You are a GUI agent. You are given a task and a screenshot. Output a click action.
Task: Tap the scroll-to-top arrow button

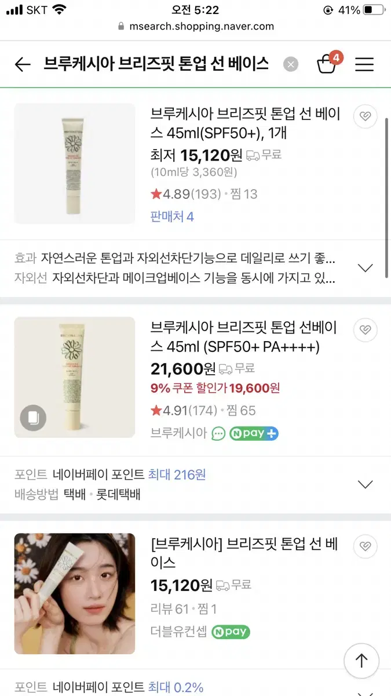click(361, 660)
